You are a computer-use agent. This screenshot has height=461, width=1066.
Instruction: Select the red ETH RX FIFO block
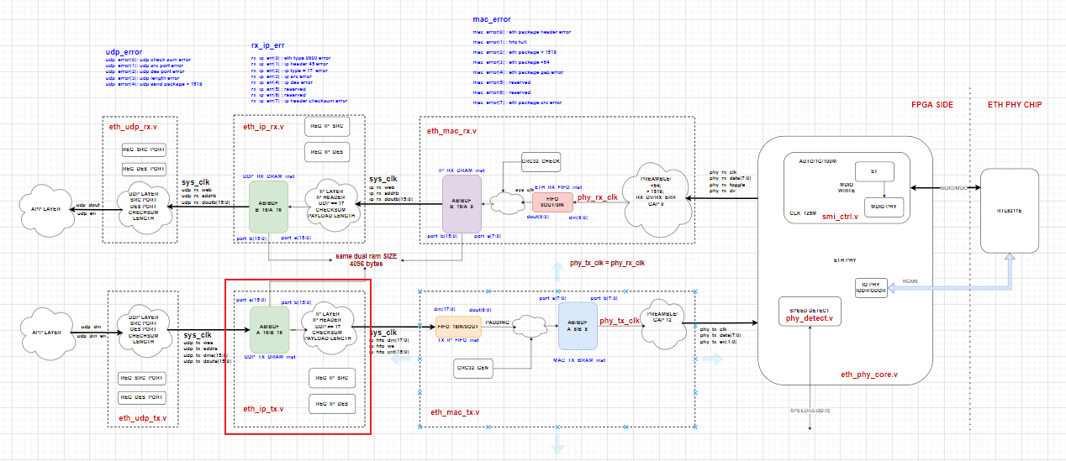click(x=552, y=202)
